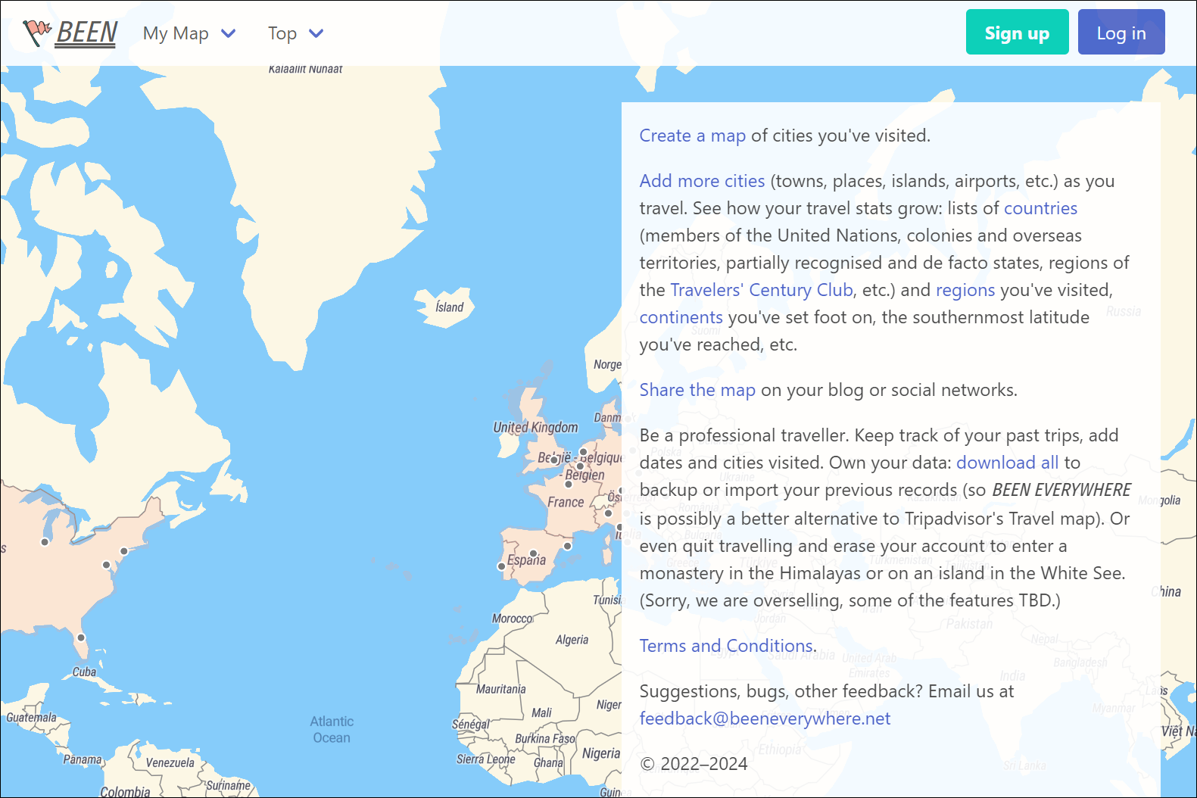This screenshot has height=798, width=1197.
Task: Open the regions link
Action: [x=965, y=290]
